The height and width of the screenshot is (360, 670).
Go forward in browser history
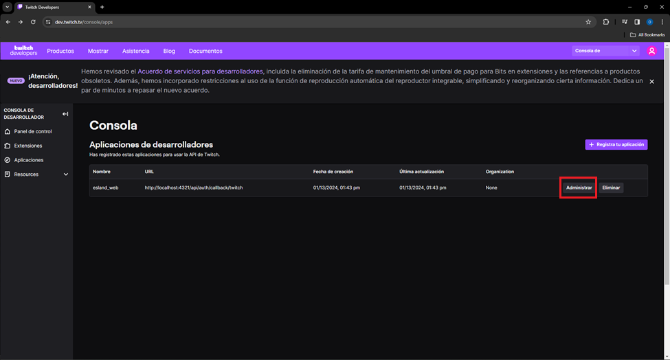click(21, 22)
